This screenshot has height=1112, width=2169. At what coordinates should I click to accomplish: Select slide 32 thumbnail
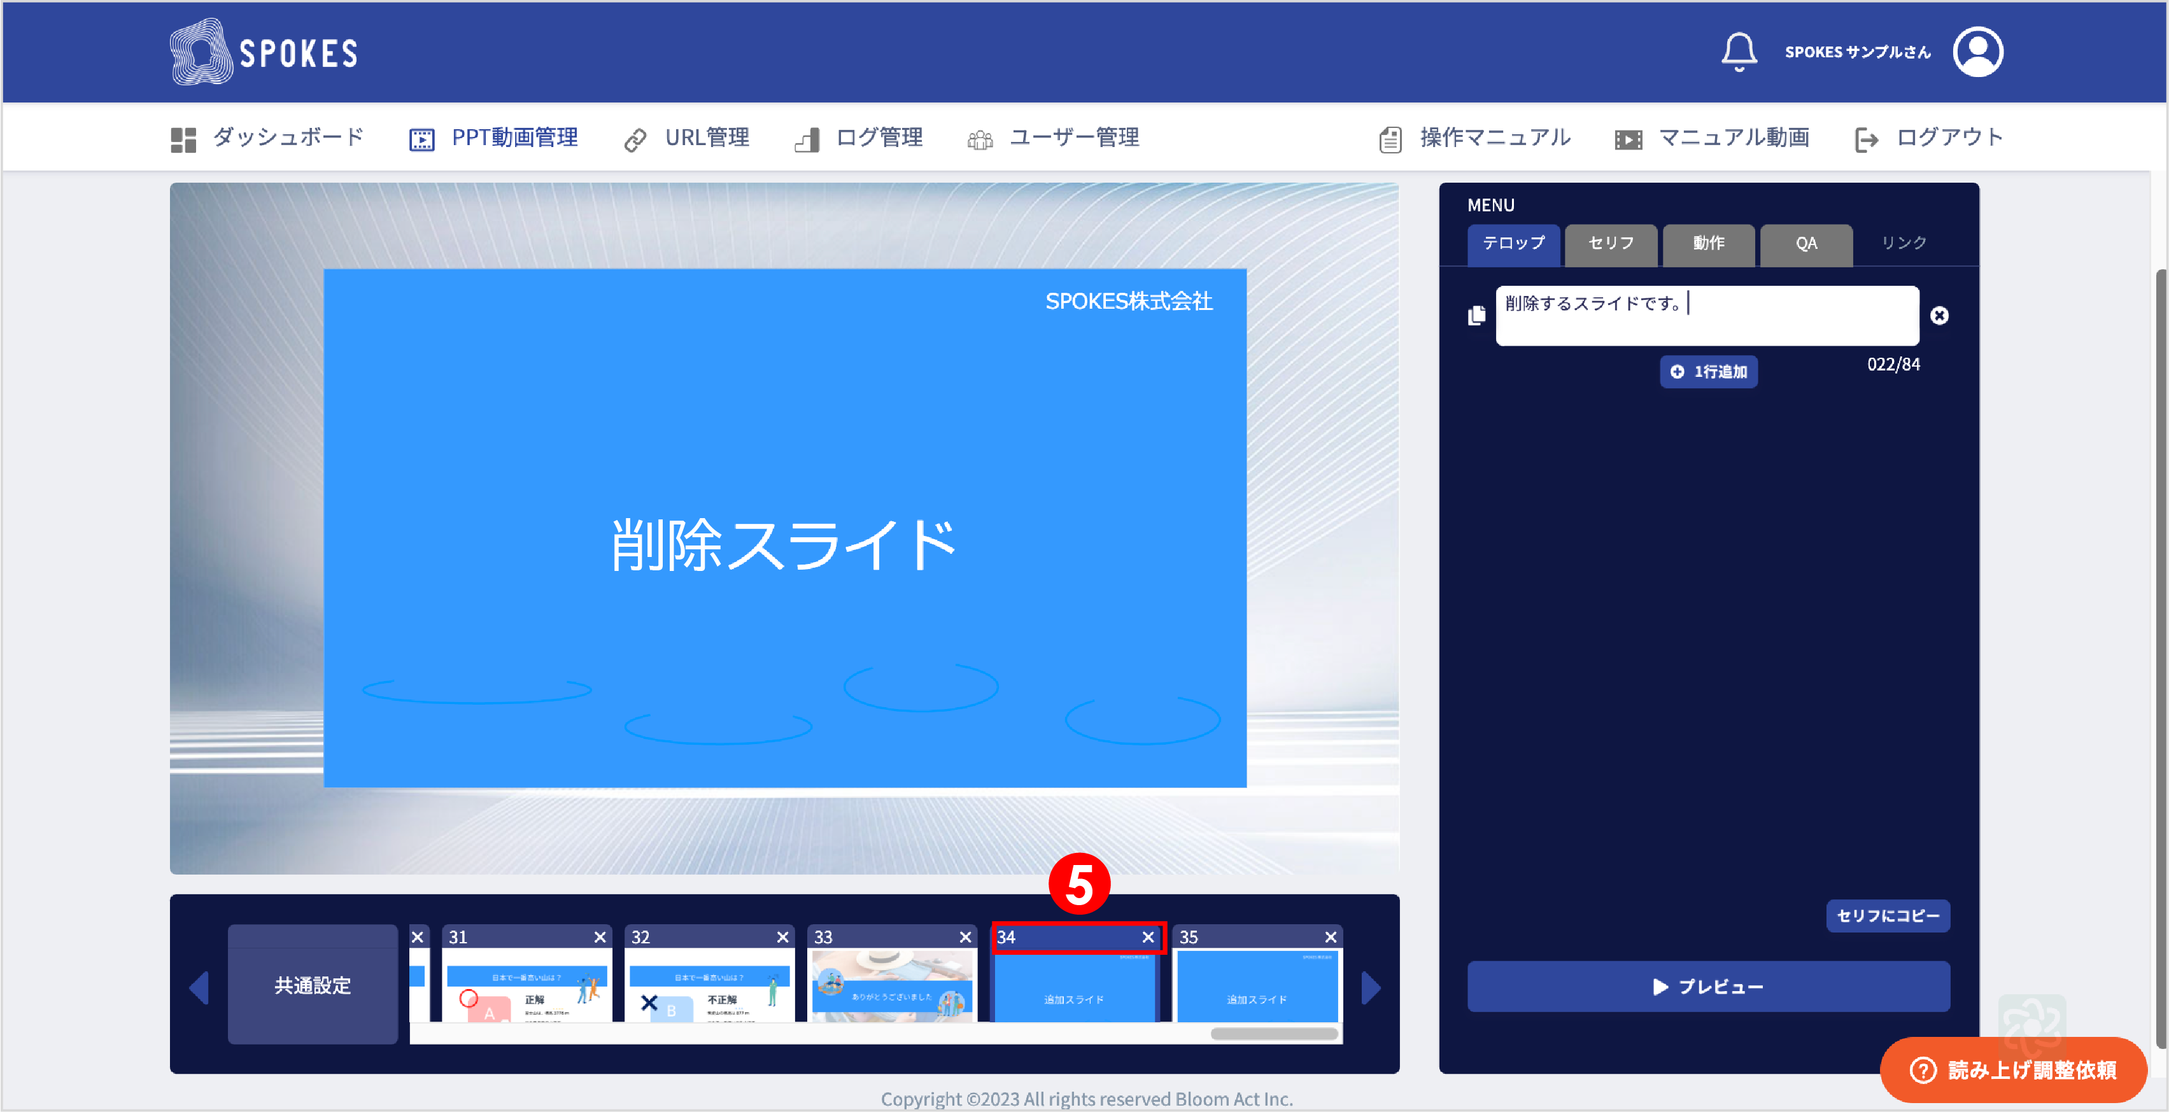tap(709, 986)
